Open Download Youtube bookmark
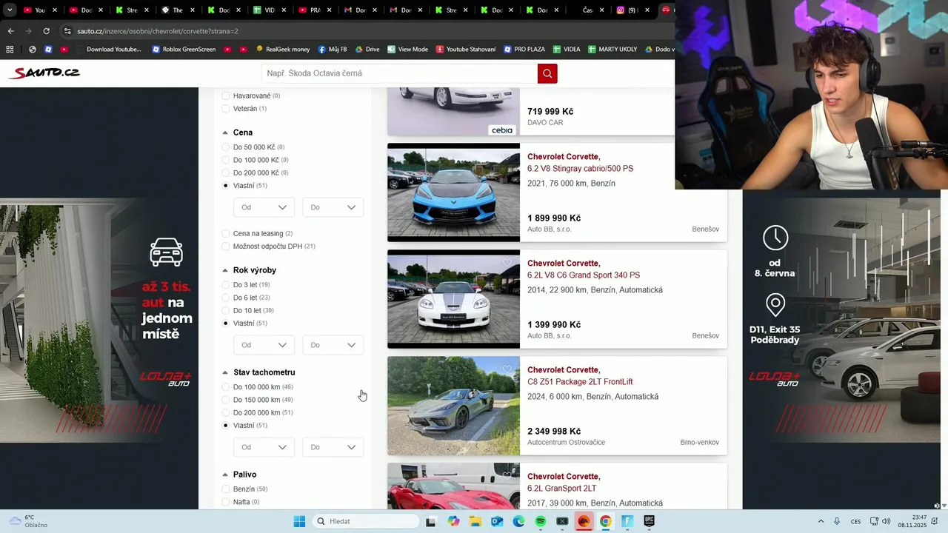The image size is (948, 533). coord(108,49)
